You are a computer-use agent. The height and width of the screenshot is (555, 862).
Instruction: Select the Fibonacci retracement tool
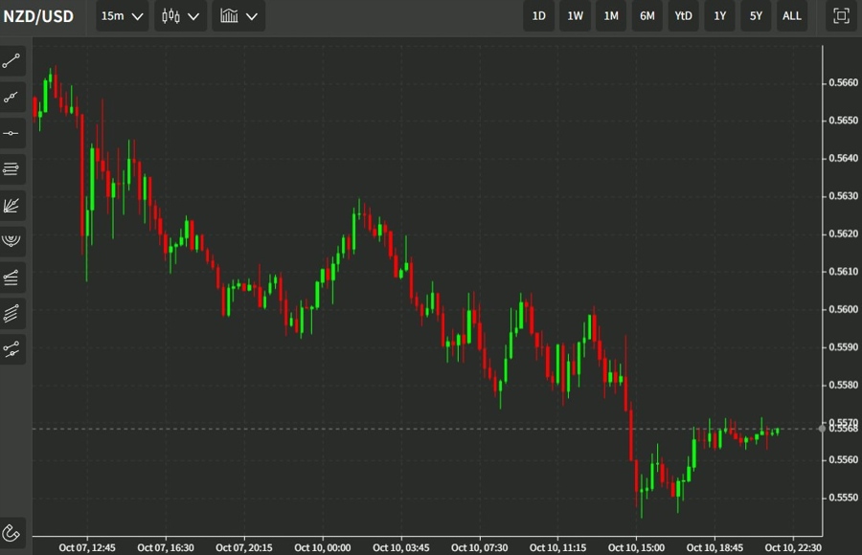(12, 277)
